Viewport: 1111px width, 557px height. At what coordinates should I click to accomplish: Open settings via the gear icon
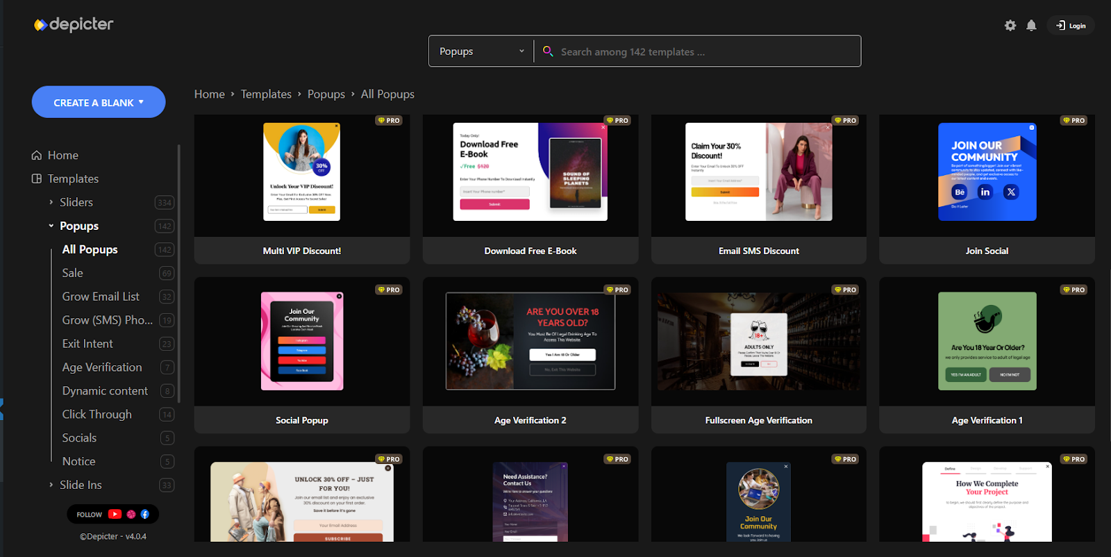[1010, 26]
